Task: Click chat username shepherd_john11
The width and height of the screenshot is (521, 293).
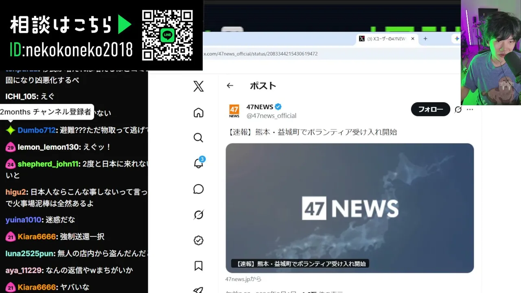Action: tap(48, 164)
